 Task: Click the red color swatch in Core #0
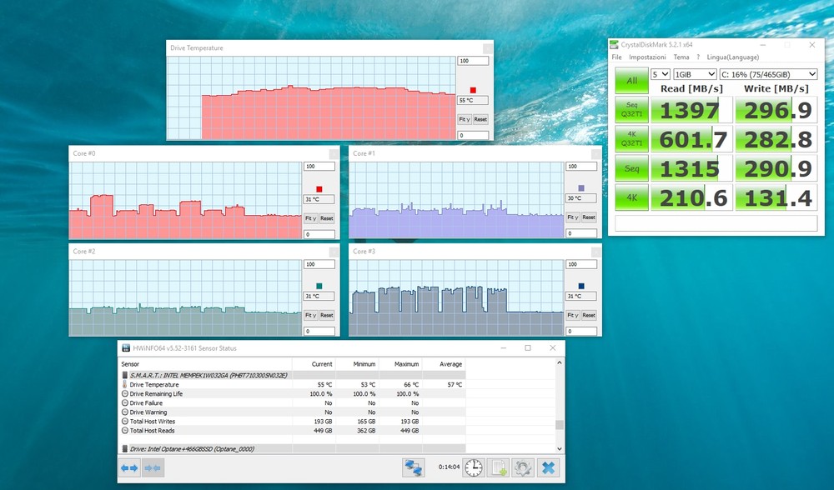(319, 188)
